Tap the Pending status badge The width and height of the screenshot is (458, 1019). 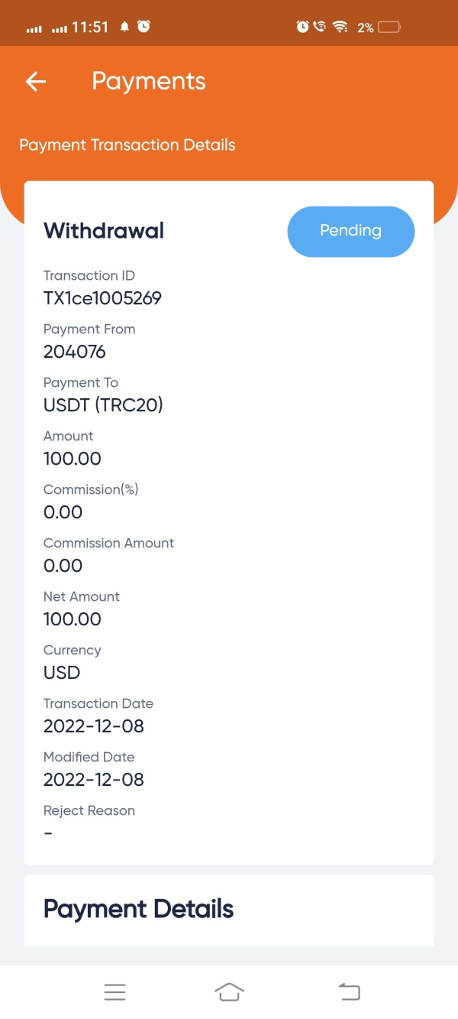(x=350, y=231)
